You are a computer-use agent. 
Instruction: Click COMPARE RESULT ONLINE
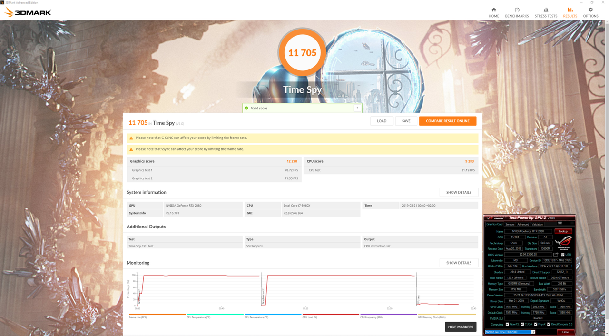tap(448, 121)
